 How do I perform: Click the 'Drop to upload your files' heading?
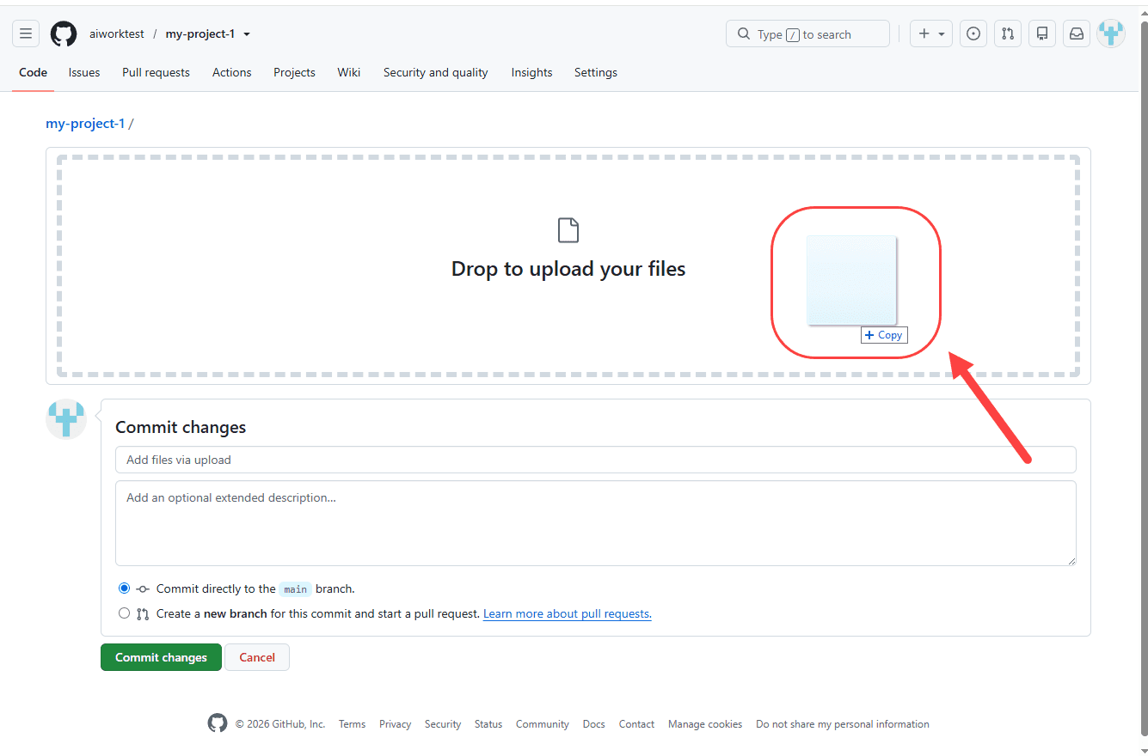[568, 269]
